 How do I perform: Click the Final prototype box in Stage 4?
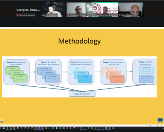(146, 79)
